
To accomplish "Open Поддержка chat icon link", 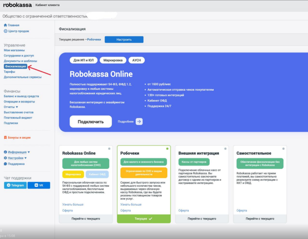I will click(5, 164).
